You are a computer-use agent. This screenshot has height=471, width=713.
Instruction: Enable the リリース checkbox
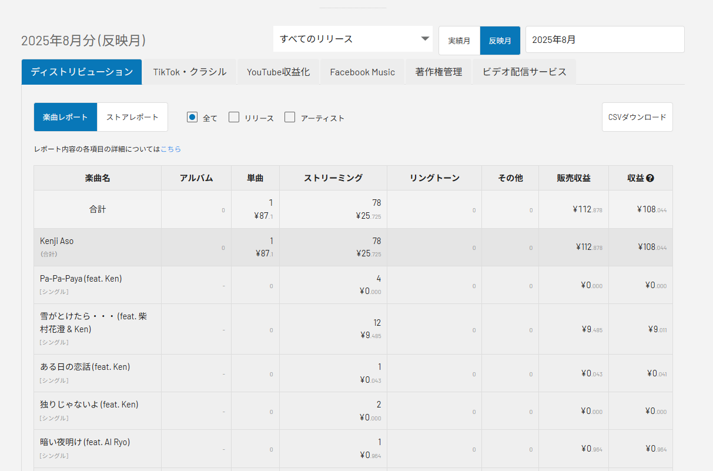234,117
